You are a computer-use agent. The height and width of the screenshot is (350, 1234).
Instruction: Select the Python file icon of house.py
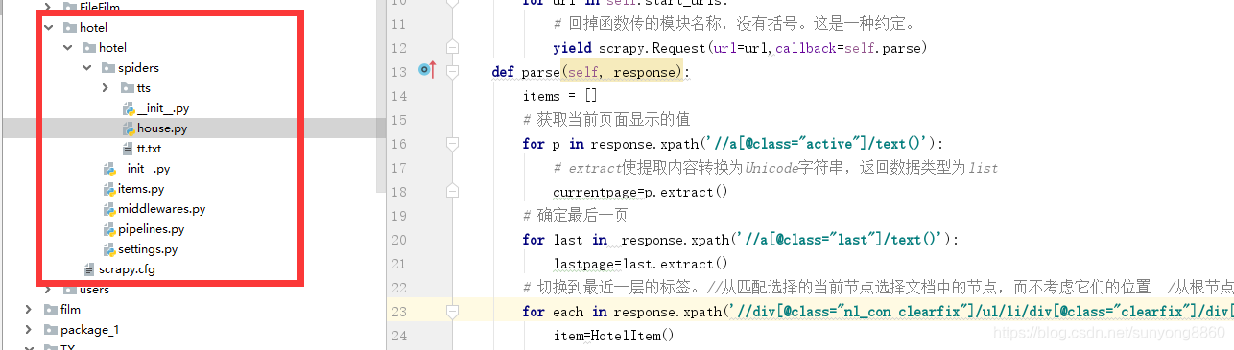[x=128, y=128]
